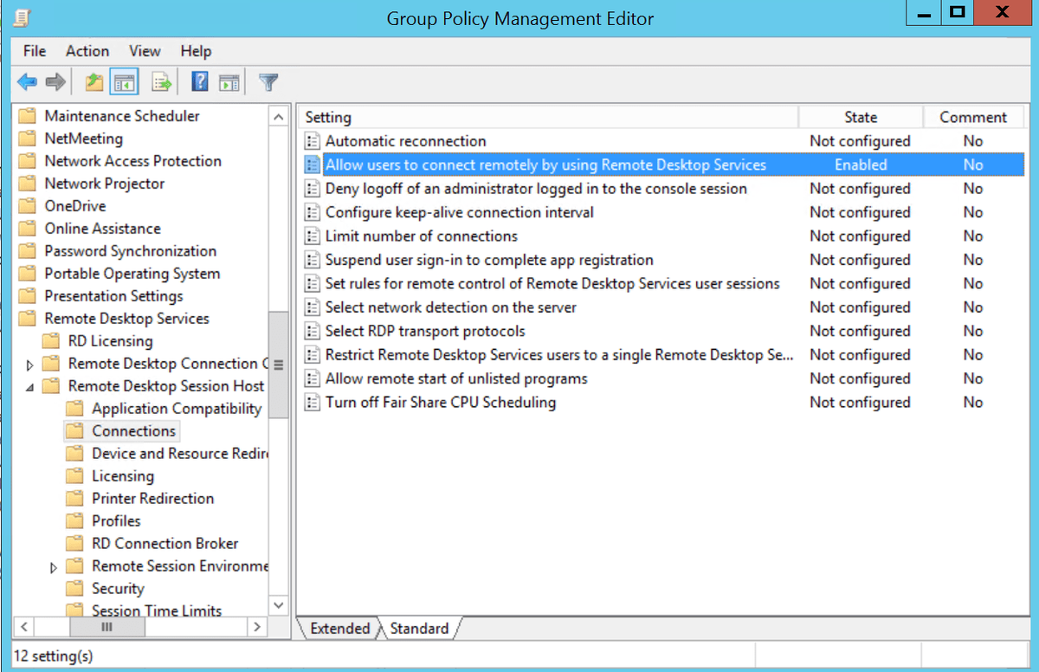
Task: Click the Forward arrow toolbar icon
Action: point(55,82)
